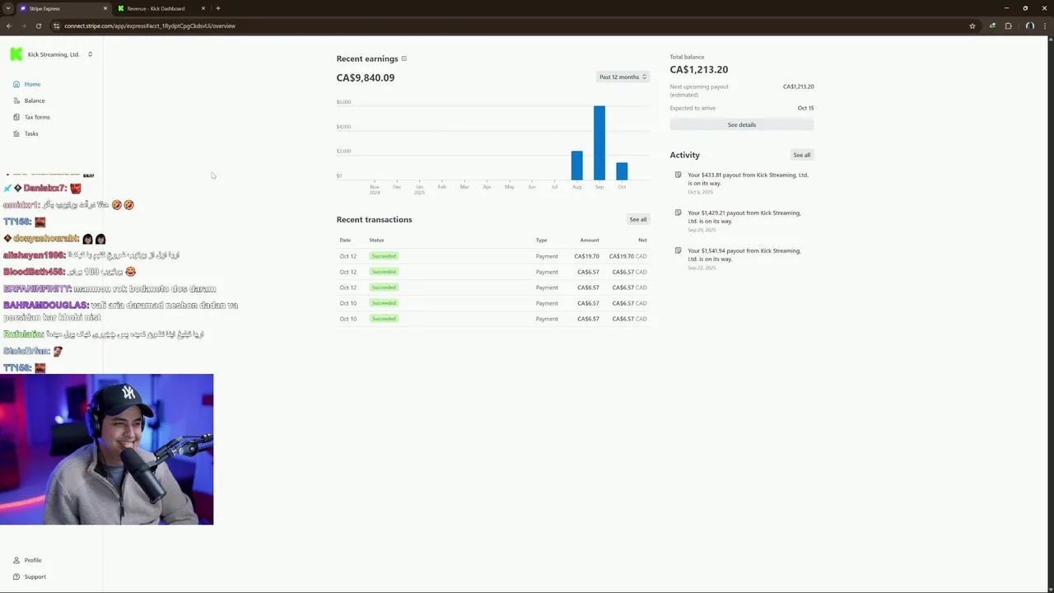The height and width of the screenshot is (593, 1054).
Task: Open the tab search dropdown arrow
Action: (x=7, y=8)
